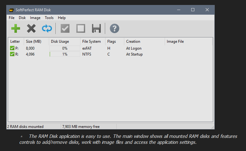Click the window resize grip in status bar
The image size is (246, 151).
click(x=213, y=127)
